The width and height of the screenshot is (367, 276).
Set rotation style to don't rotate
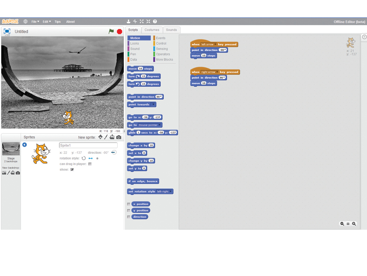point(97,158)
